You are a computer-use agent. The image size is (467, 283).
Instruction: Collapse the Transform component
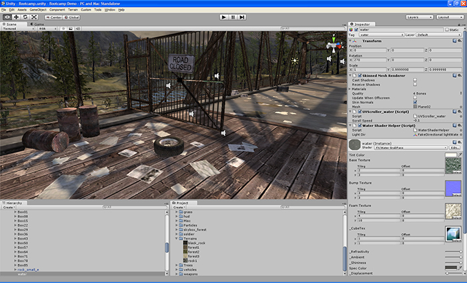(x=350, y=41)
